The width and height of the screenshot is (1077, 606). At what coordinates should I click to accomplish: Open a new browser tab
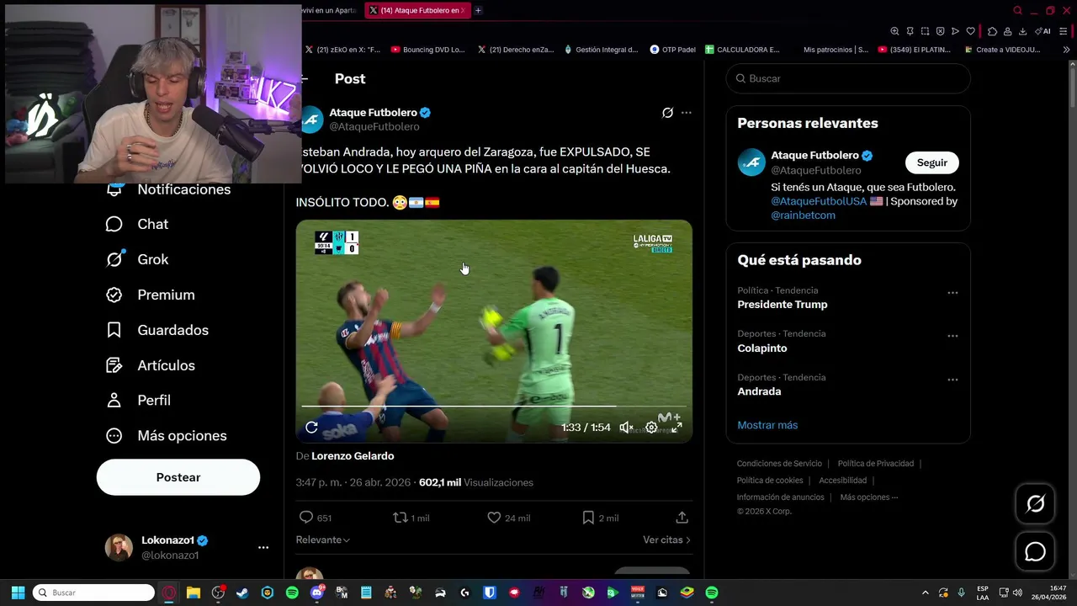point(478,10)
